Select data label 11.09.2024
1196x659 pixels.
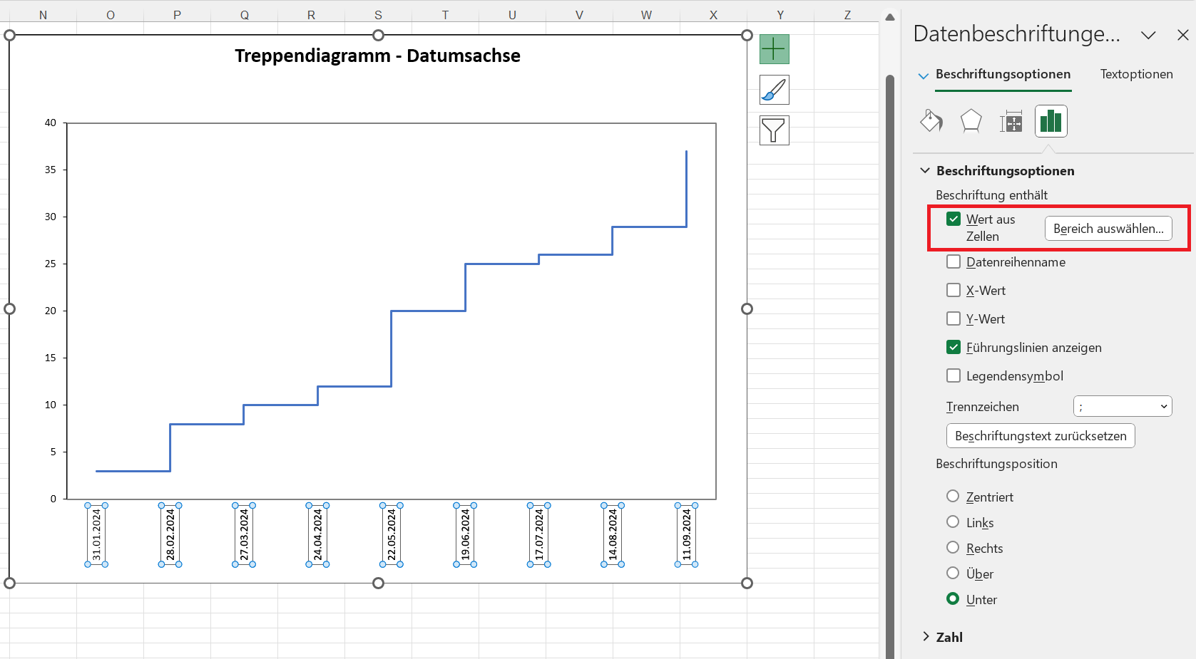687,535
